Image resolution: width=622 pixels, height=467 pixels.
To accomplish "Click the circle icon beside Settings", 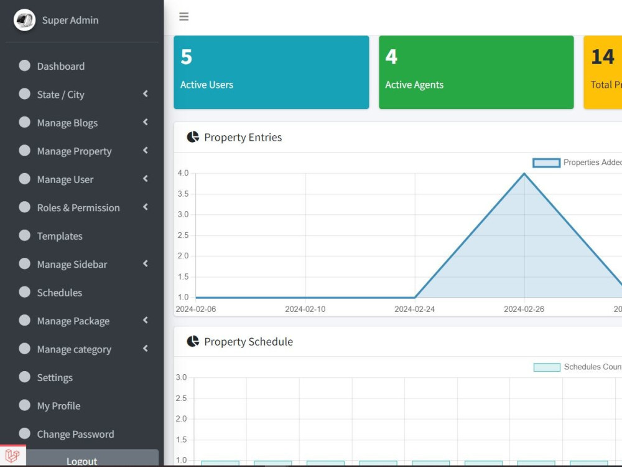I will pos(25,377).
